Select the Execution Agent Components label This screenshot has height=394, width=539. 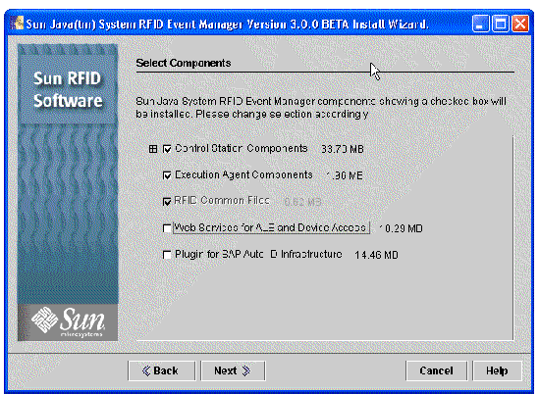[x=243, y=174]
